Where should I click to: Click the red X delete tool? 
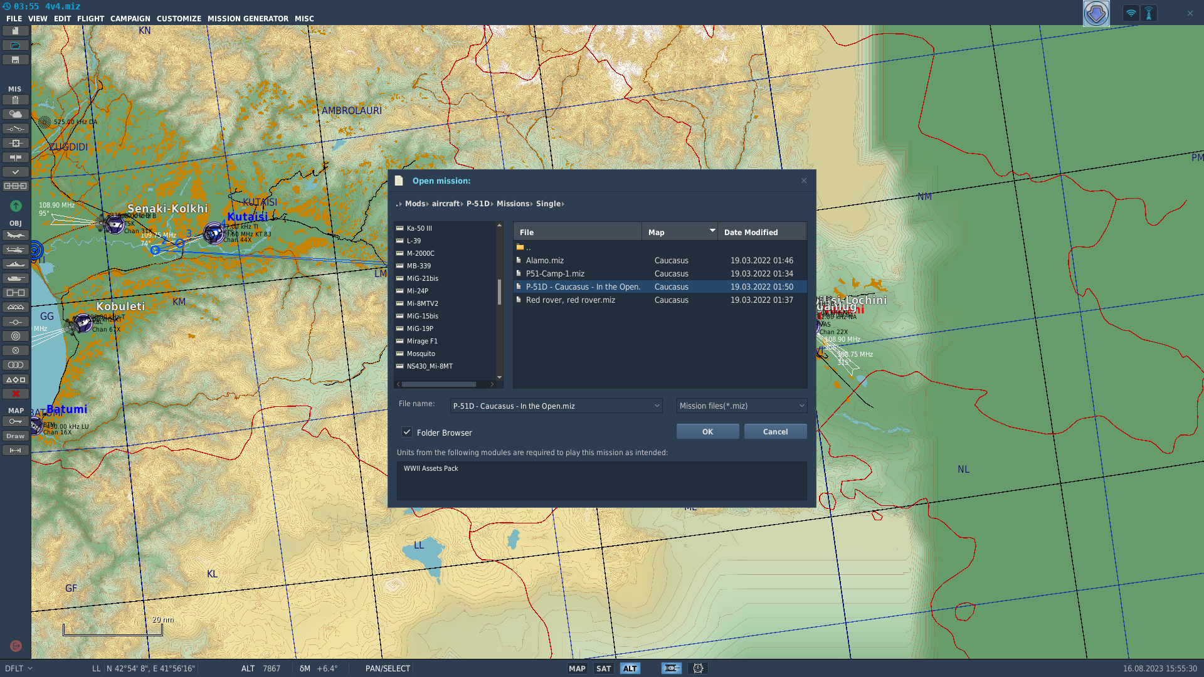coord(16,394)
